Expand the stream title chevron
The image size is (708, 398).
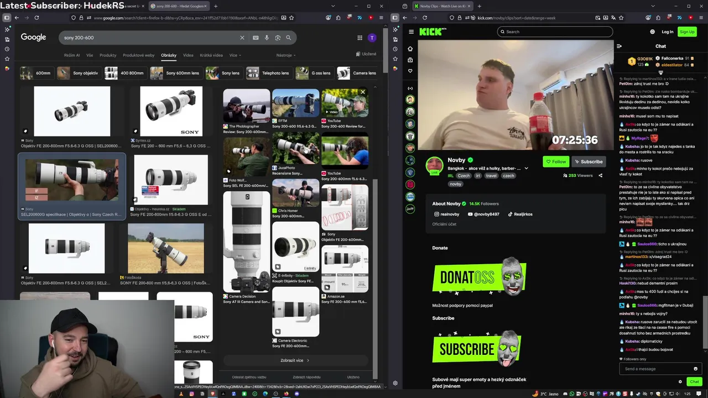[526, 168]
